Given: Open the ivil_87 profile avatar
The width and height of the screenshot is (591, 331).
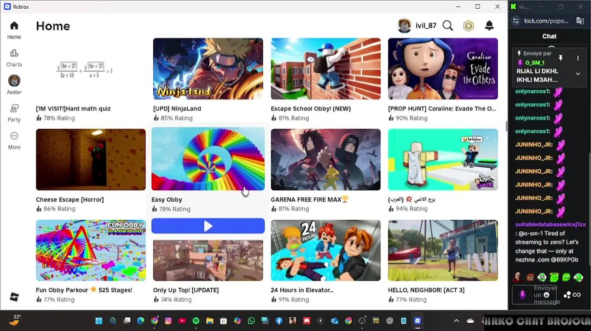Looking at the screenshot, I should click(404, 26).
